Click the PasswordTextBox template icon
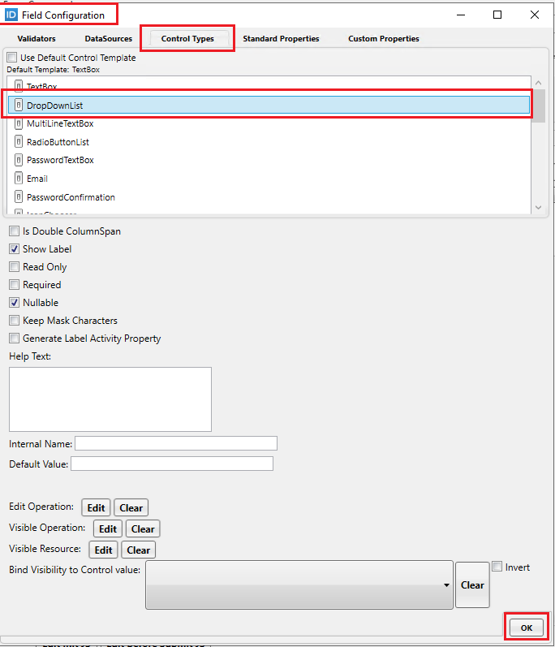Viewport: 555px width, 647px height. click(x=19, y=160)
